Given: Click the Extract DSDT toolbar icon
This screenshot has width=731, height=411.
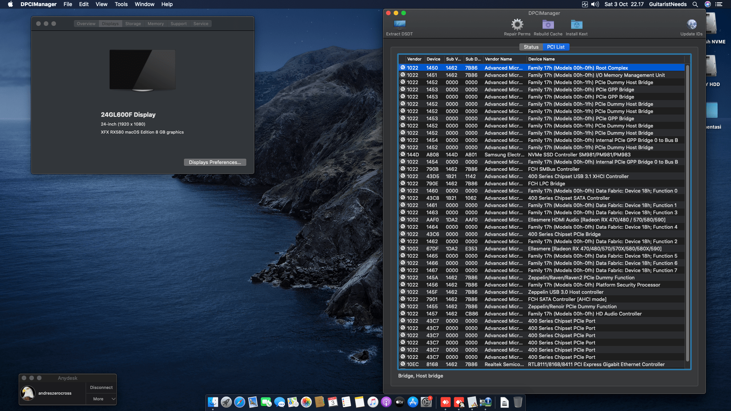Looking at the screenshot, I should tap(399, 25).
